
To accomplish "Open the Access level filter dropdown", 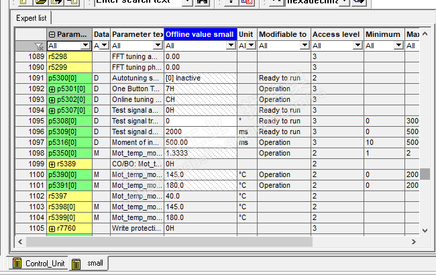I will pyautogui.click(x=358, y=46).
